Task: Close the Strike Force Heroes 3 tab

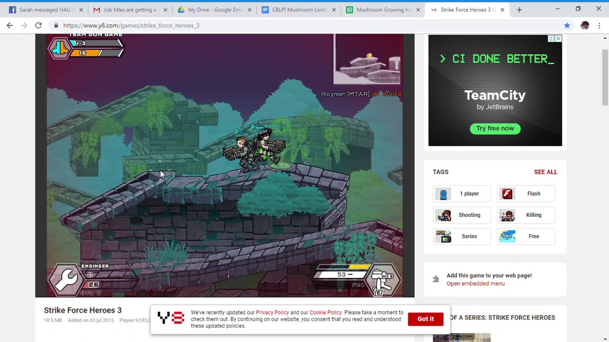Action: [502, 9]
